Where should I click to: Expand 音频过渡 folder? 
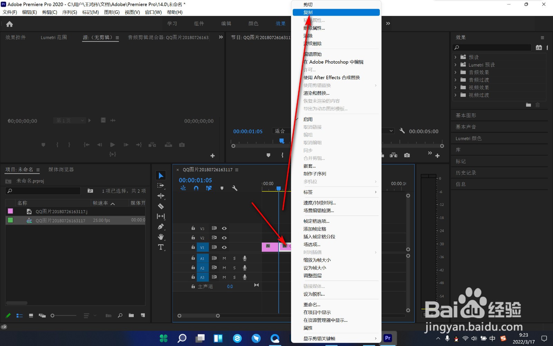456,80
